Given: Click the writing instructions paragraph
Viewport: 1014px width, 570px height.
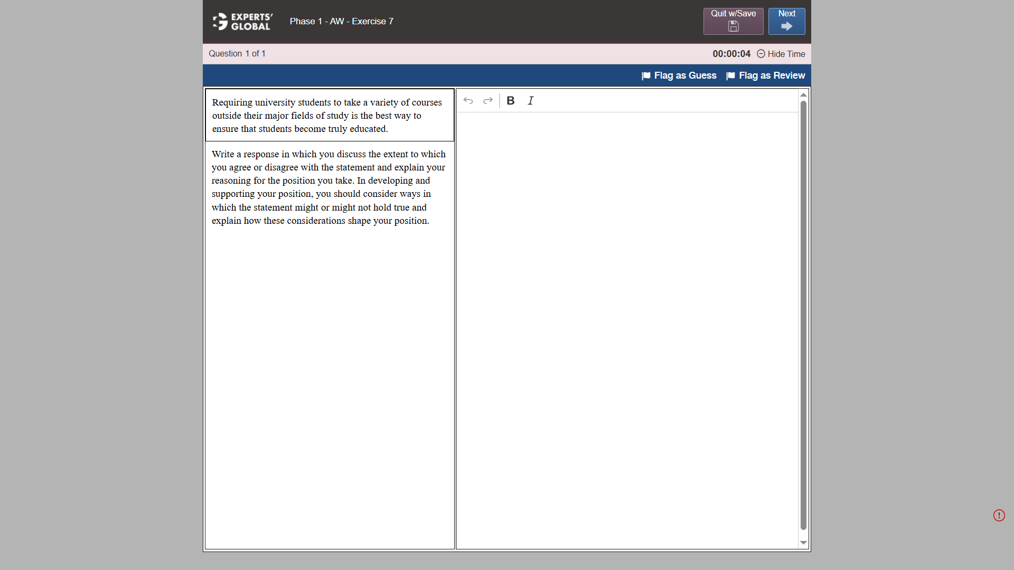Looking at the screenshot, I should (328, 187).
